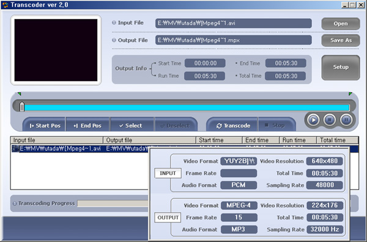The height and width of the screenshot is (242, 367).
Task: Click the Input File path field
Action: tap(234, 23)
